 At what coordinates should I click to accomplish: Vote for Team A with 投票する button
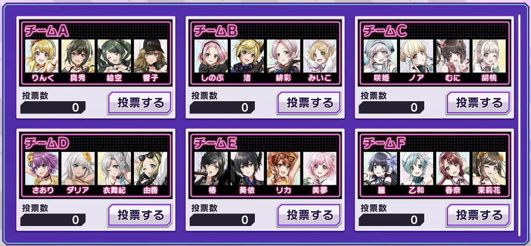pyautogui.click(x=139, y=103)
